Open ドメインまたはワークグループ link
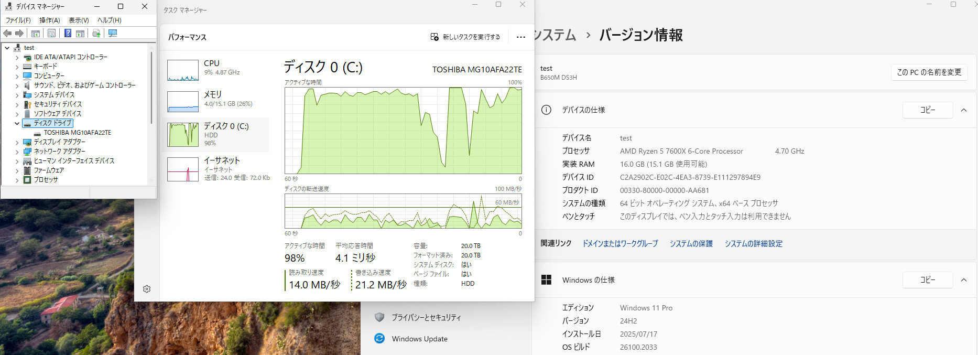 click(x=620, y=244)
